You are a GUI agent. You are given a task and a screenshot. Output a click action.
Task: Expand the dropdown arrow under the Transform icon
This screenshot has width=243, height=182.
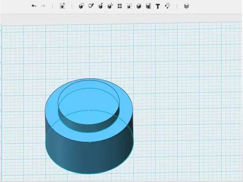tap(67, 11)
